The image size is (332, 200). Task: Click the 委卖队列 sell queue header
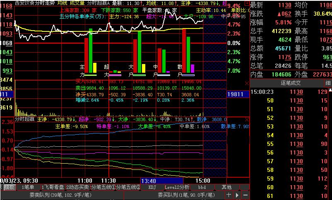coord(60,195)
